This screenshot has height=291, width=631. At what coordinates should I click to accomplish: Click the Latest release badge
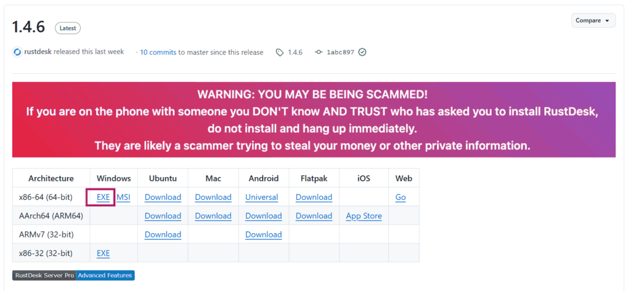(68, 28)
